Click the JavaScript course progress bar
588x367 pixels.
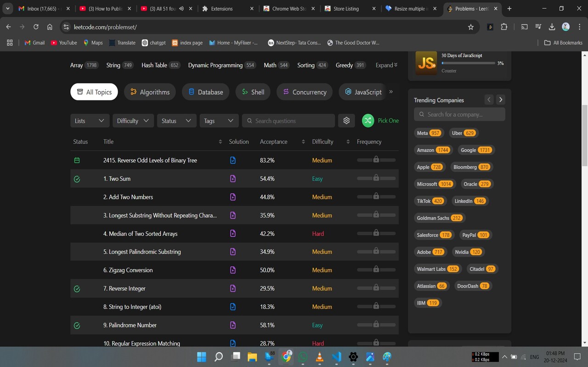pyautogui.click(x=468, y=63)
